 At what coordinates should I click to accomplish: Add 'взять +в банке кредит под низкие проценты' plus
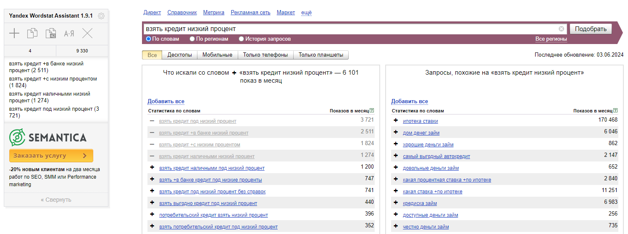[x=152, y=179]
